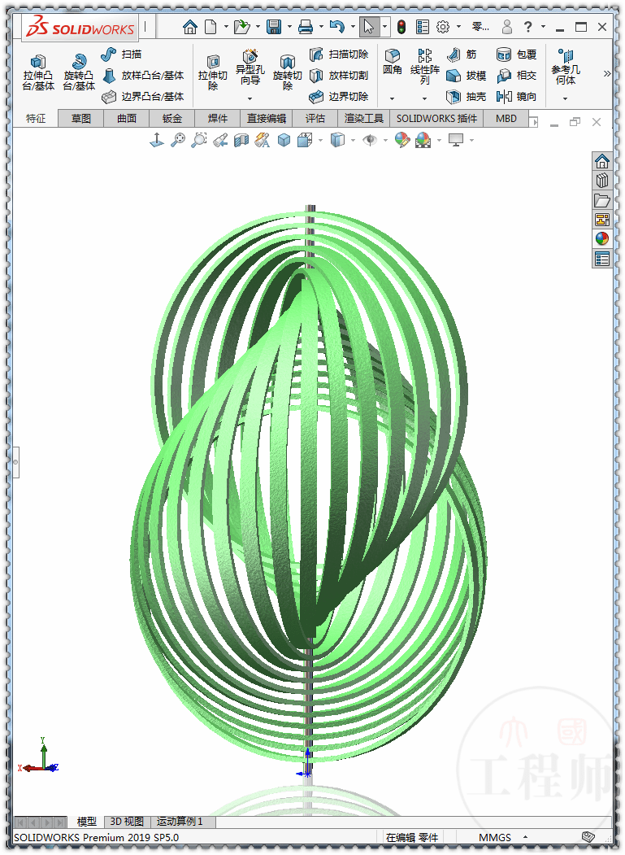Choose Boundary Boss/Base (边界凸台/基体)

click(x=143, y=97)
